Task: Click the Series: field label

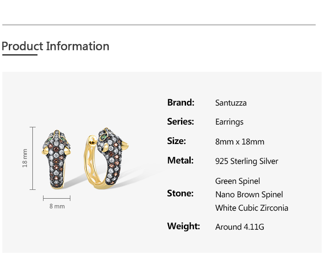Action: (x=181, y=121)
